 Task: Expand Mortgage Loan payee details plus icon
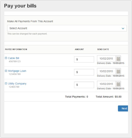click(6, 71)
